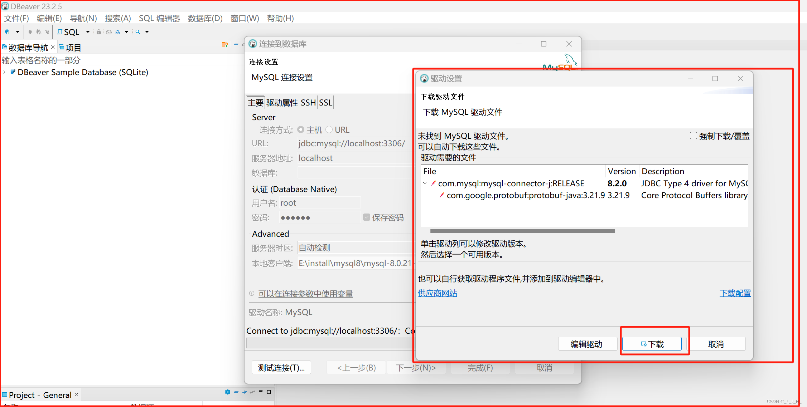Click the 下载 button
Viewport: 807px width, 407px height.
click(652, 344)
